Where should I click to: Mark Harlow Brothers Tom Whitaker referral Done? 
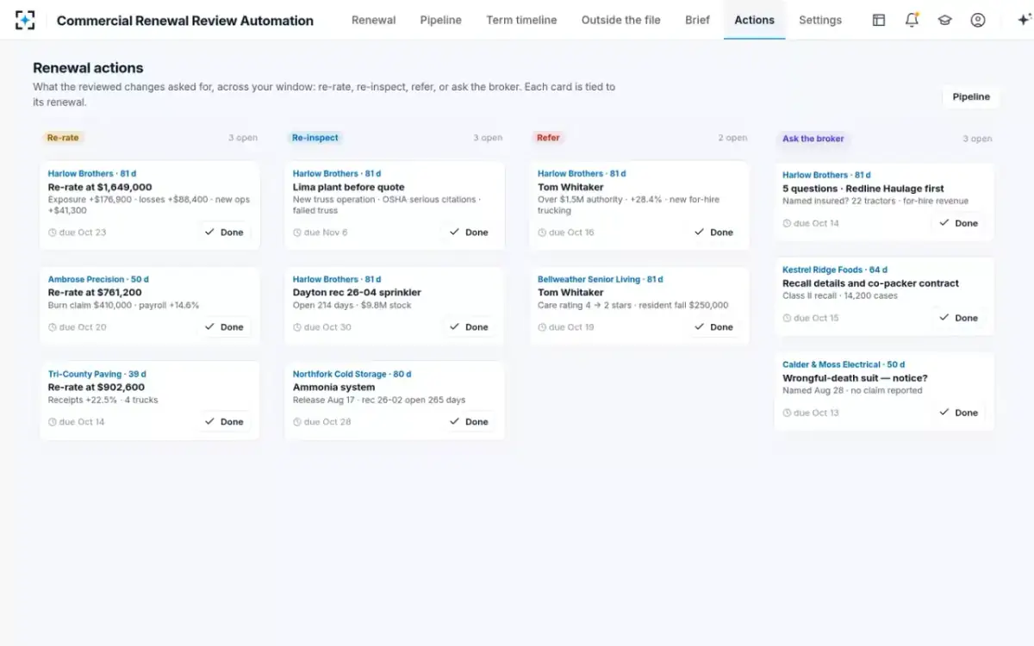click(x=713, y=232)
